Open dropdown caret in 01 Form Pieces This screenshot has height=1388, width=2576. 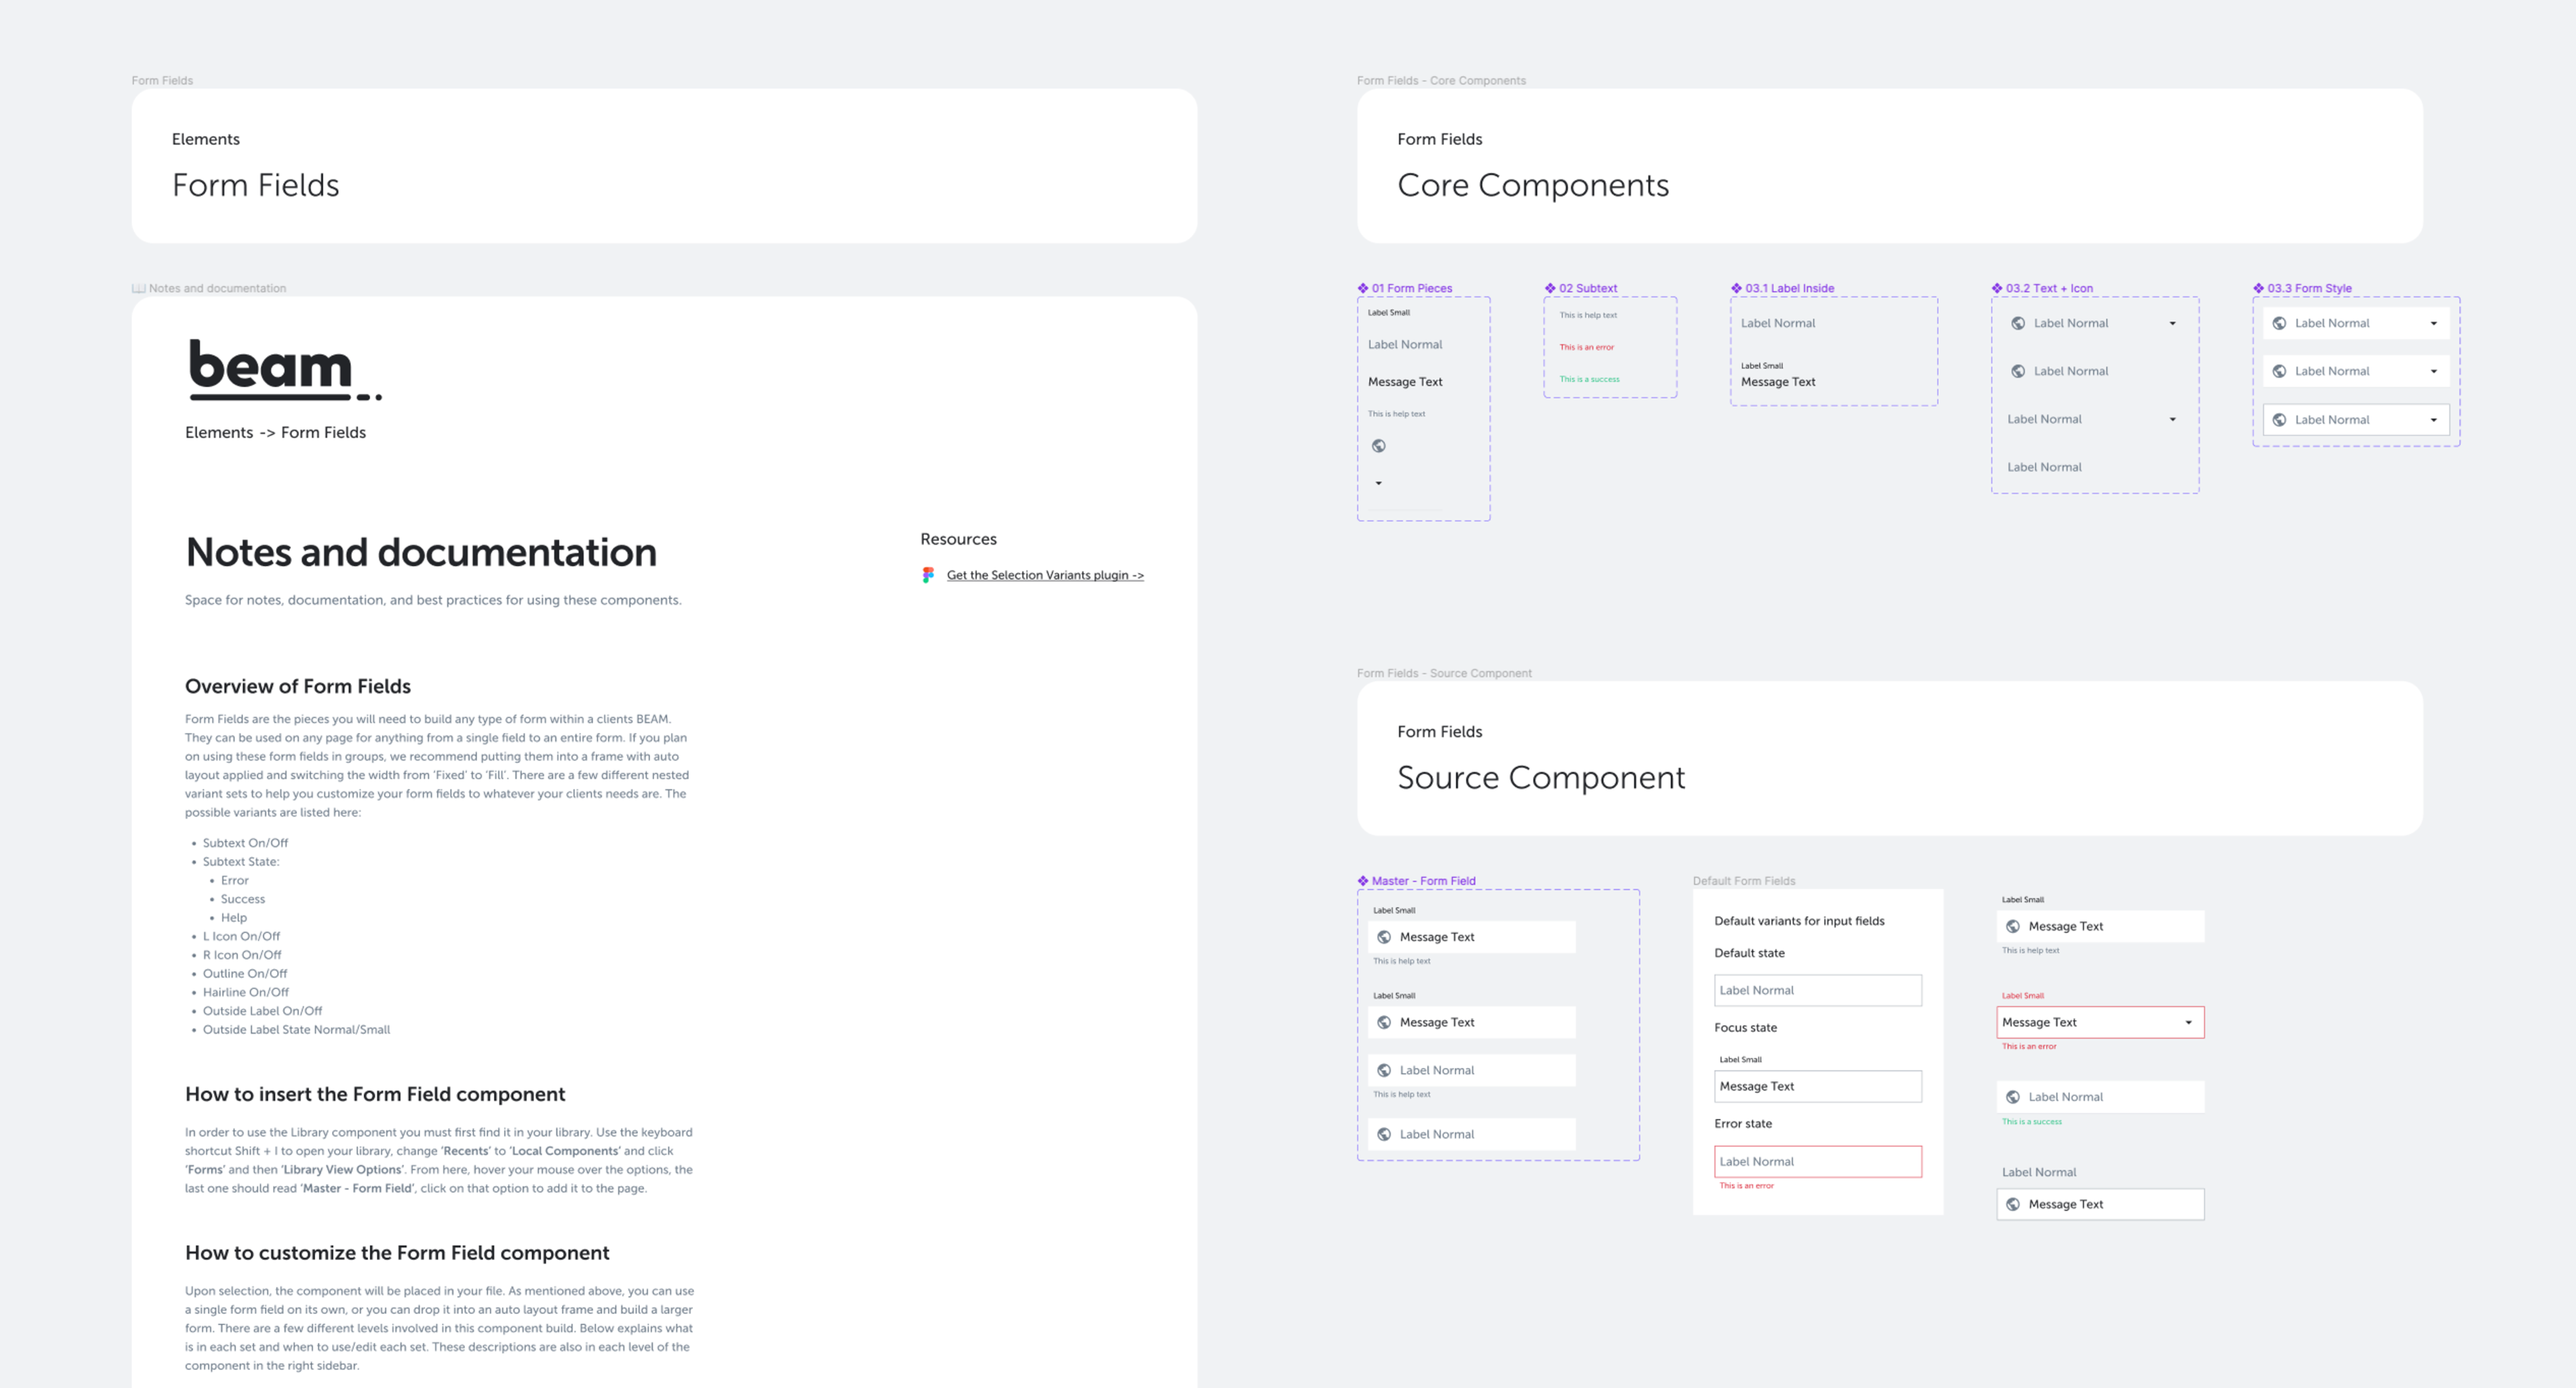point(1378,483)
